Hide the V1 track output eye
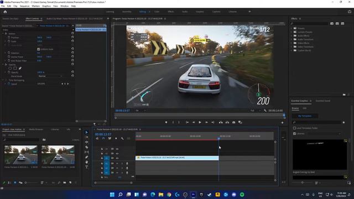 coord(117,158)
